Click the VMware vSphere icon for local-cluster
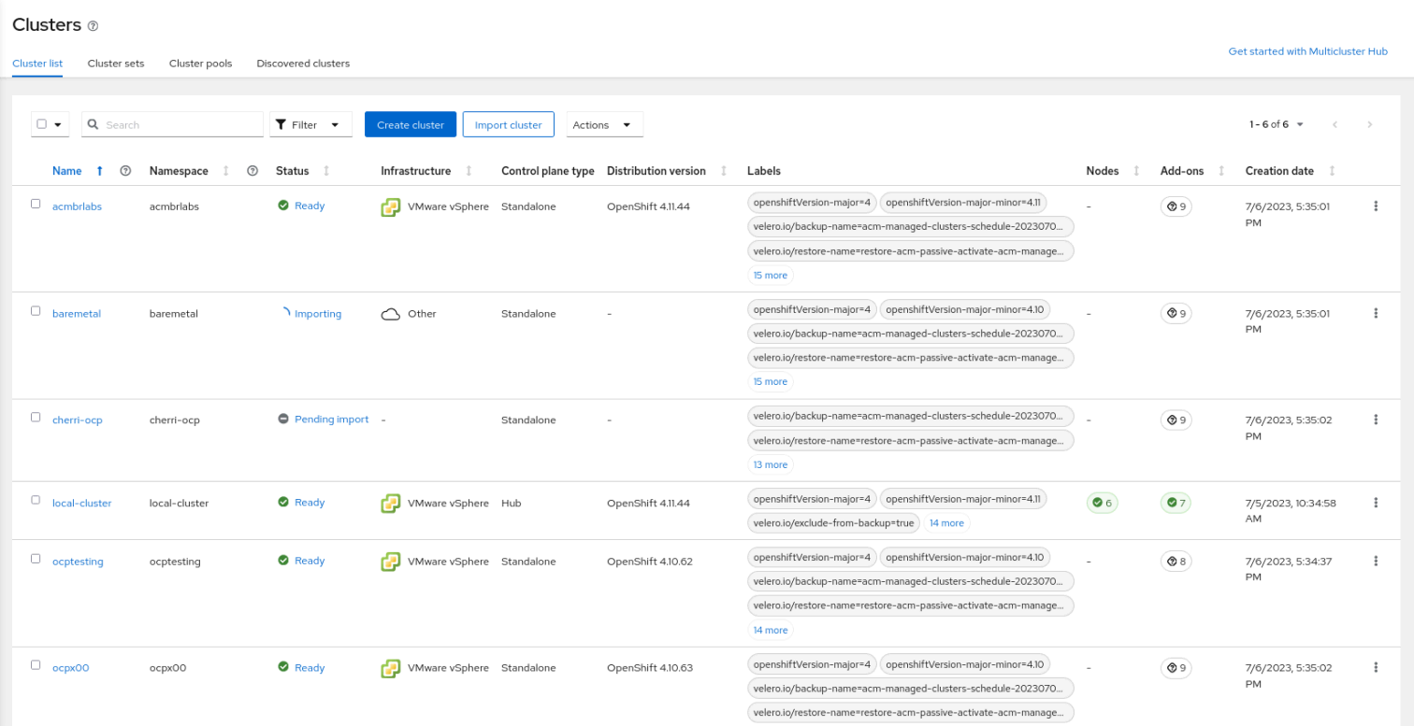 click(x=390, y=503)
